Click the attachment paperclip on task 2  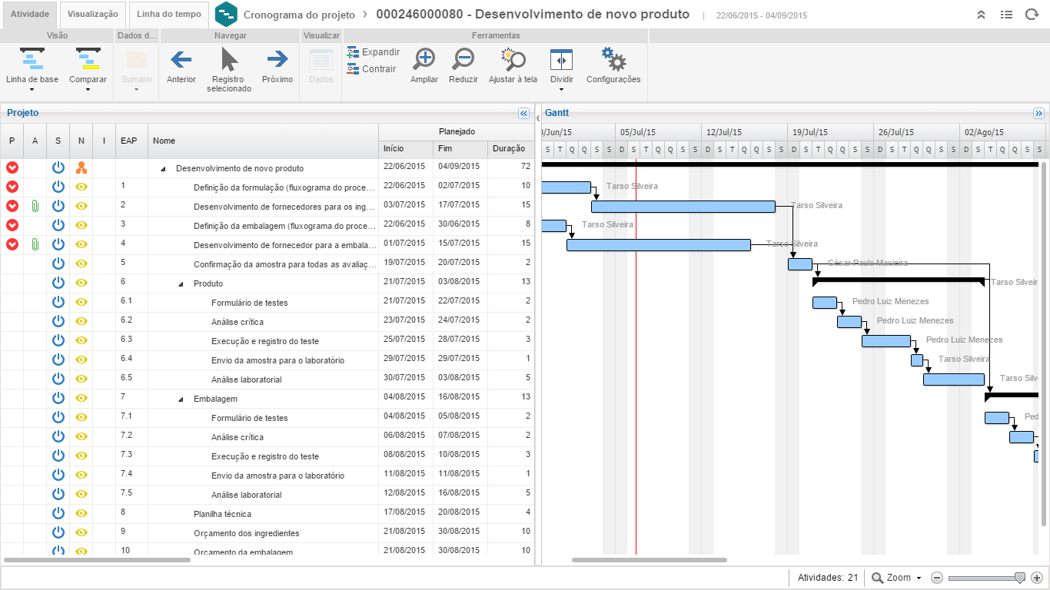coord(35,206)
